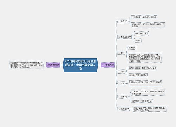Click the 三言二拍、《儒林外史》 node

point(142,101)
